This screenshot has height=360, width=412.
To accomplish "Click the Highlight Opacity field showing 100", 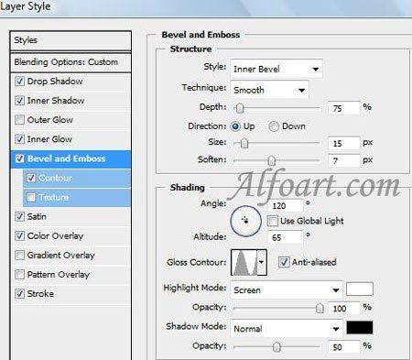I will 344,309.
